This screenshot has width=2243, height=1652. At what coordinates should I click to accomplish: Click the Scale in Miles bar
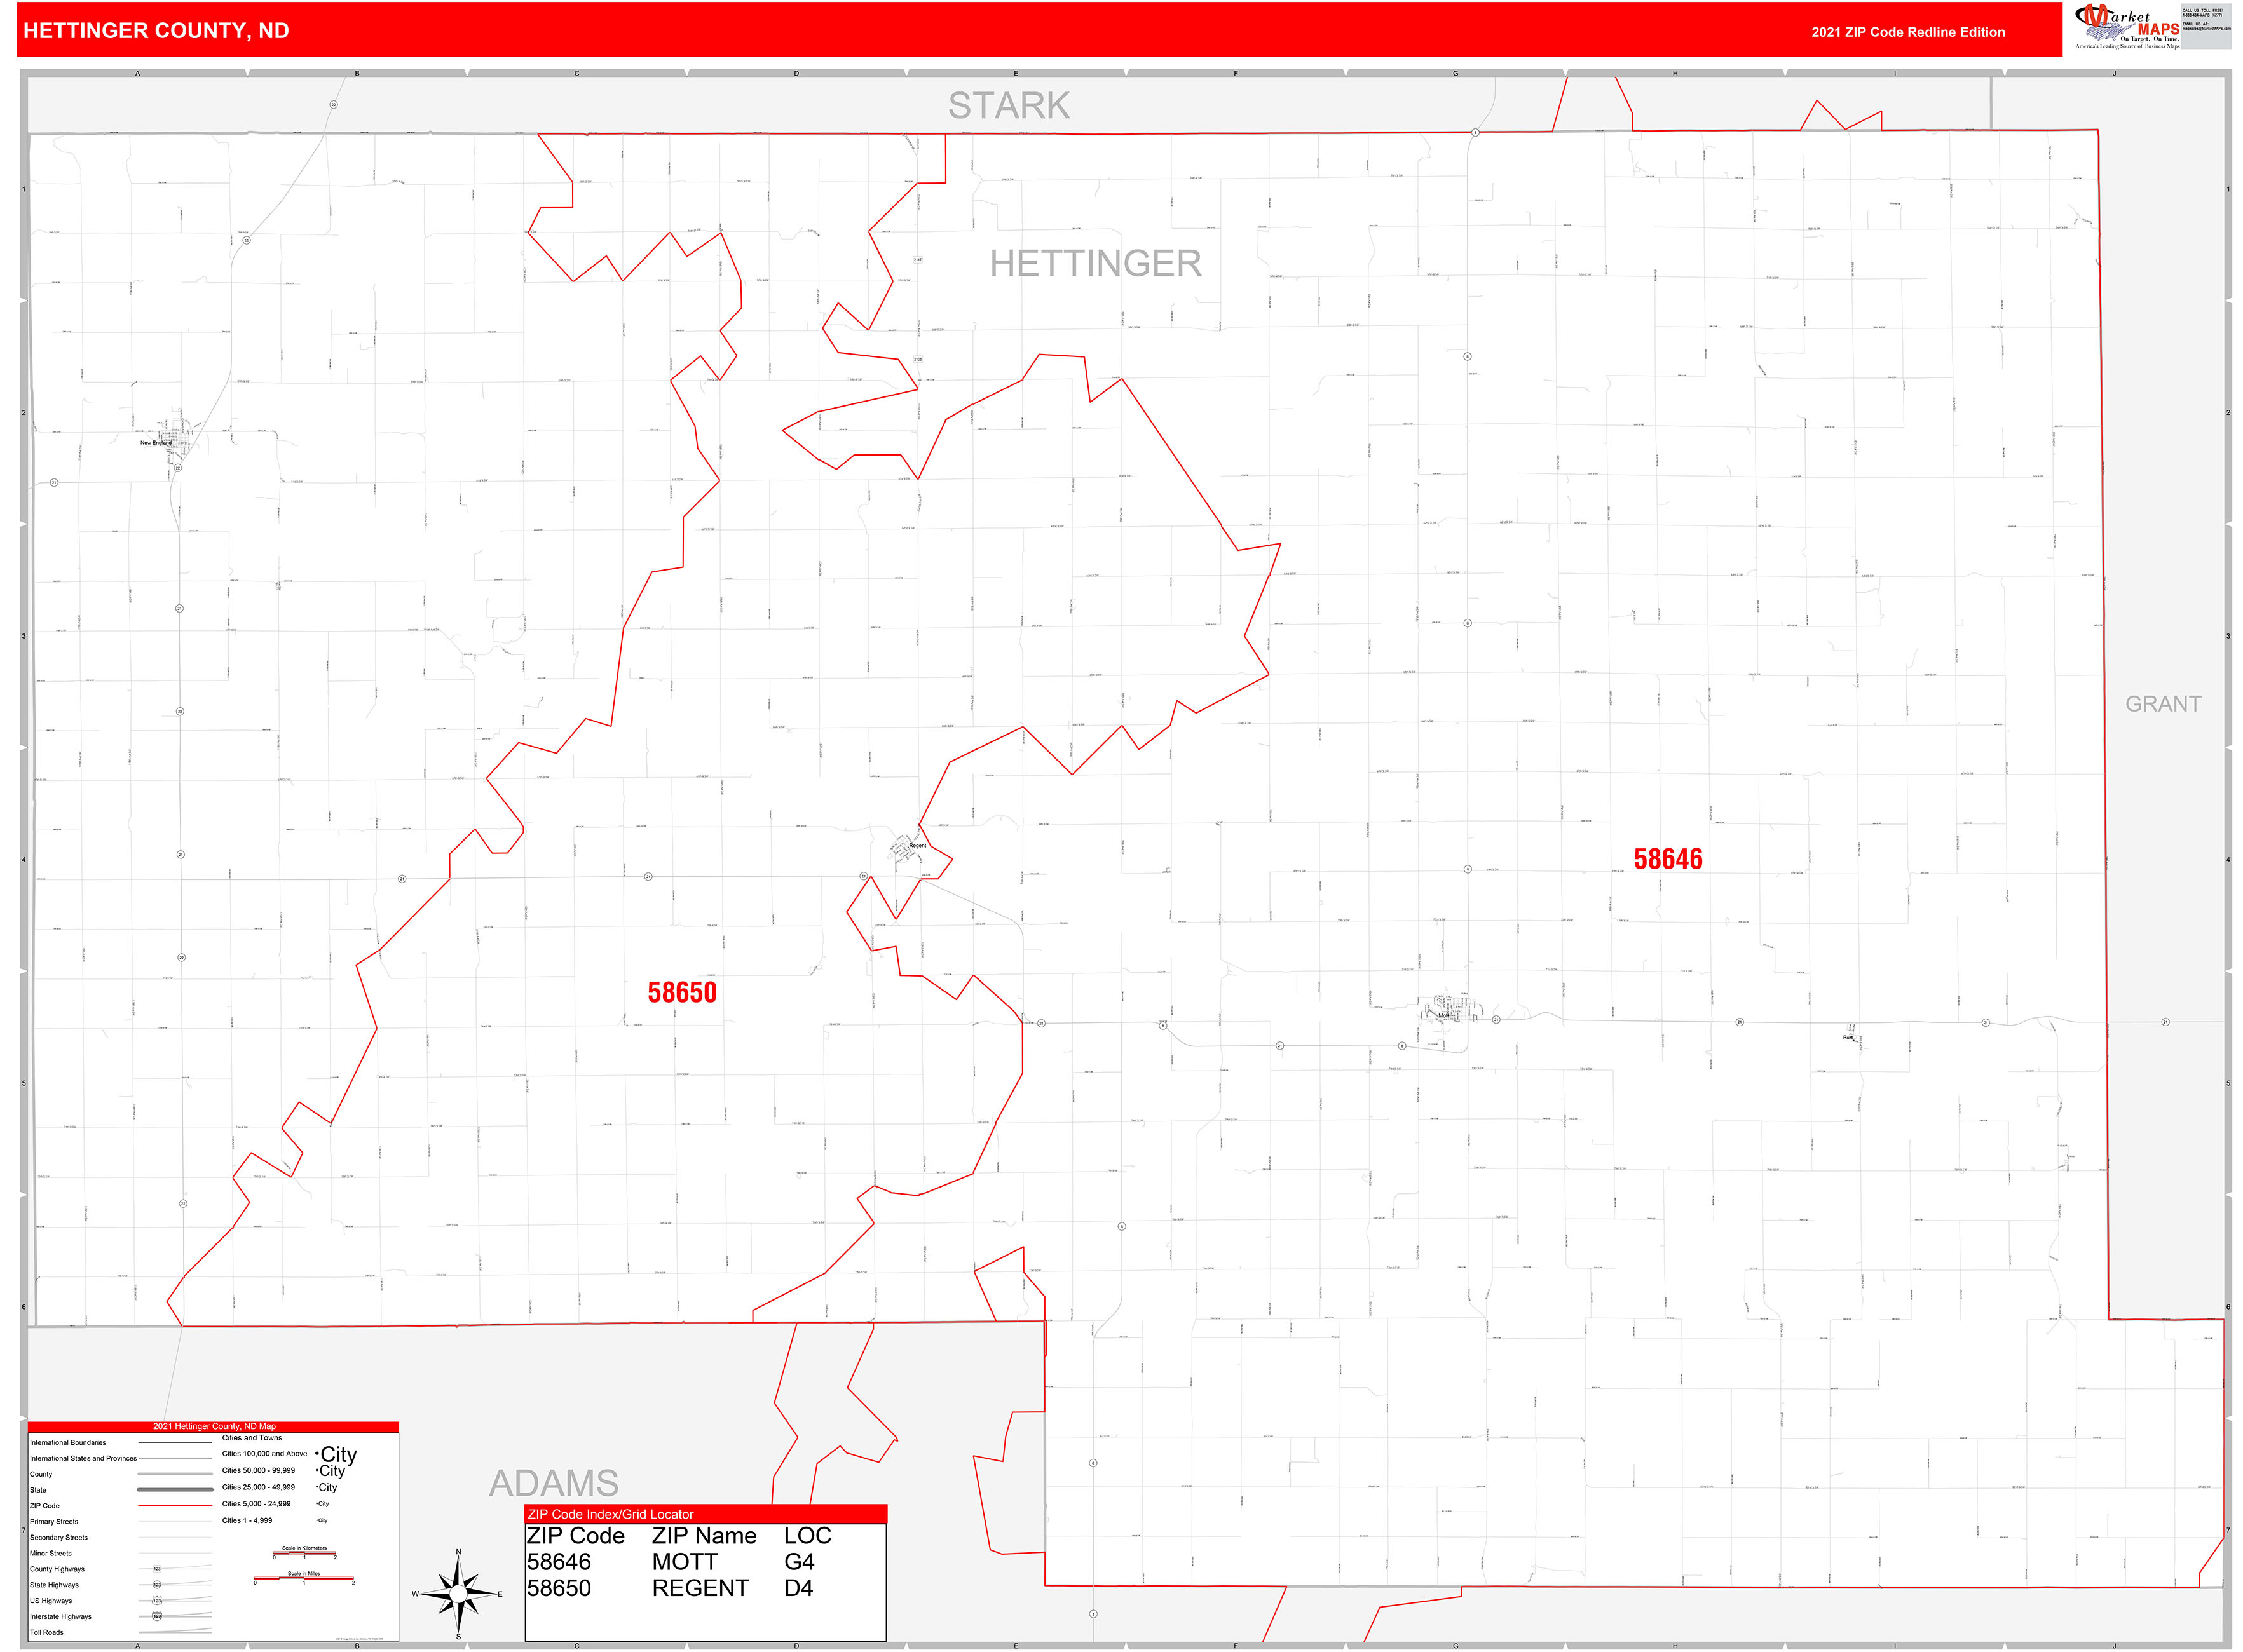304,1578
